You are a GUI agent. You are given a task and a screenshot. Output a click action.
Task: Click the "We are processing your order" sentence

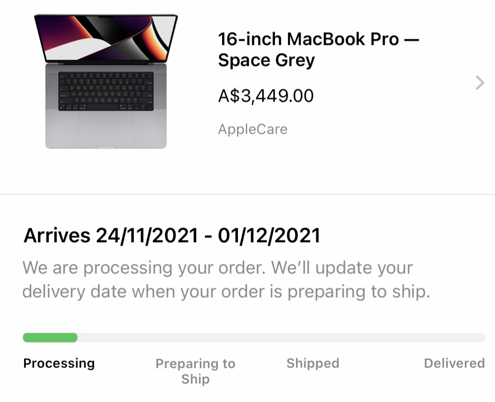(x=144, y=268)
